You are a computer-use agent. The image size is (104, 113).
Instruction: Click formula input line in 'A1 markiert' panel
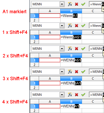[x=97, y=4]
